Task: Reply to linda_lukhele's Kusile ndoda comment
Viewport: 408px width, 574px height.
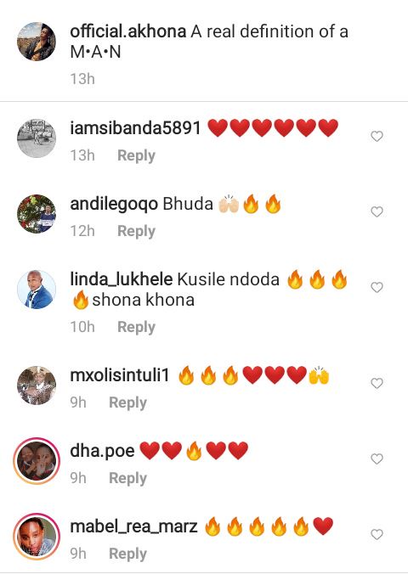Action: 136,327
